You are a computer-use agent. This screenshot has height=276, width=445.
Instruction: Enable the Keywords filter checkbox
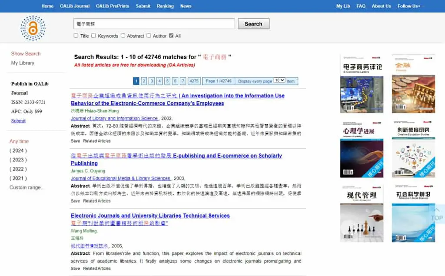(x=93, y=36)
